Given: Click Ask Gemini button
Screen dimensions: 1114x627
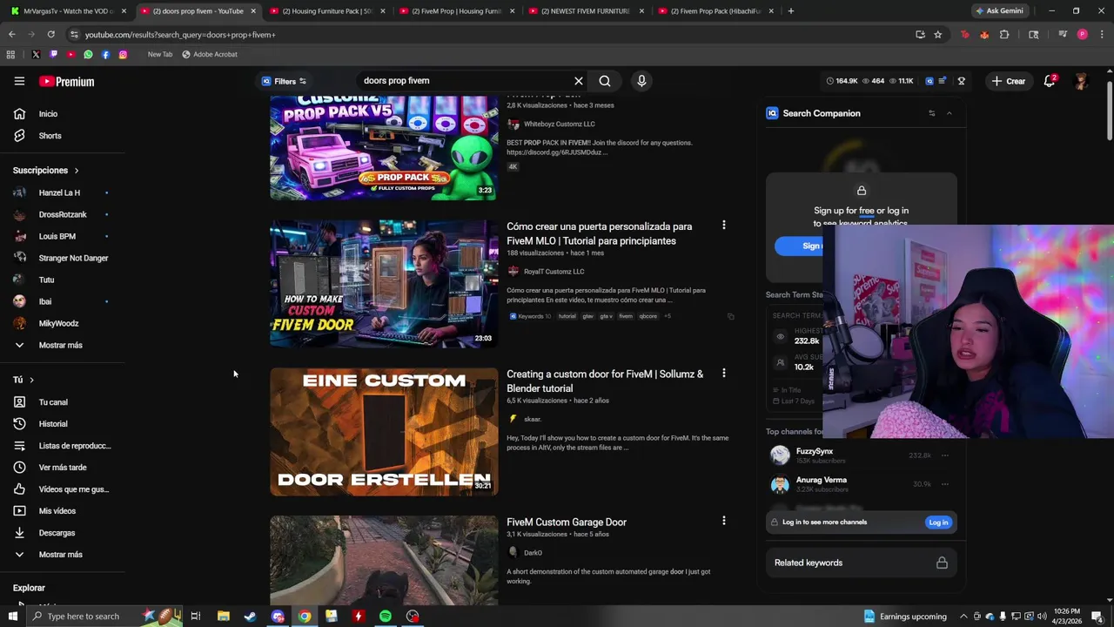Looking at the screenshot, I should [x=999, y=11].
